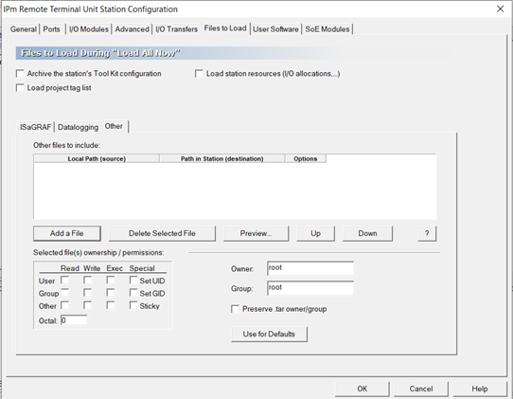This screenshot has height=399, width=513.
Task: Close the Station Configuration dialog
Action: 501,9
